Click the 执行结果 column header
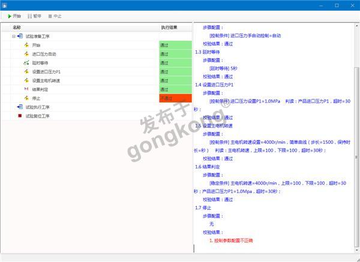Image resolution: width=360 pixels, height=262 pixels. [169, 28]
